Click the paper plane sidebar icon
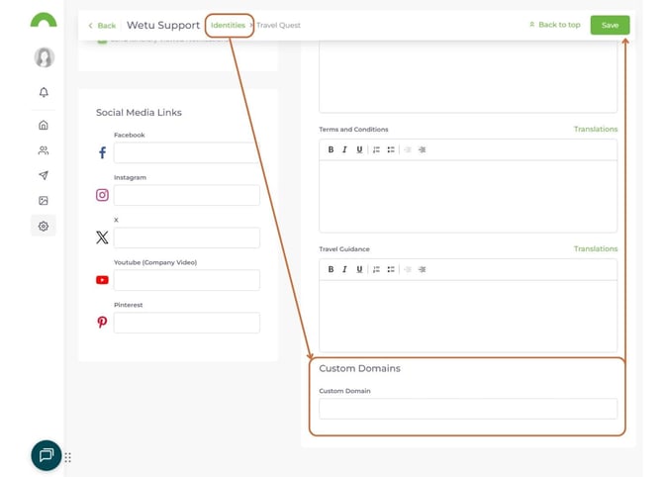The width and height of the screenshot is (663, 477). pyautogui.click(x=44, y=175)
